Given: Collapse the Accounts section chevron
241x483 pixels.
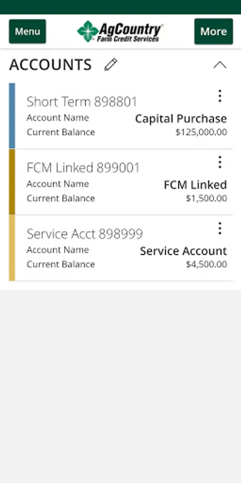Looking at the screenshot, I should point(220,65).
